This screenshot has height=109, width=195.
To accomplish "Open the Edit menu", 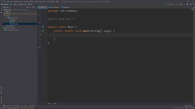I will [8, 2].
